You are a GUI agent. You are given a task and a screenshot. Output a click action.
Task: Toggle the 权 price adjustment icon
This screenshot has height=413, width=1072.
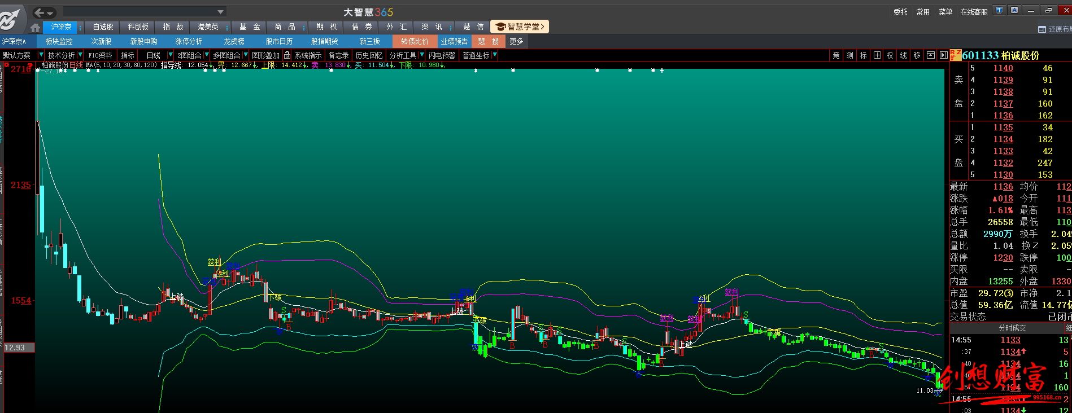click(890, 55)
